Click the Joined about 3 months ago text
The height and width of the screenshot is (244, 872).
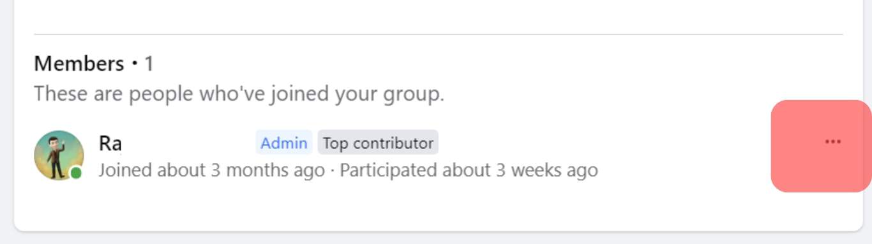pos(211,170)
